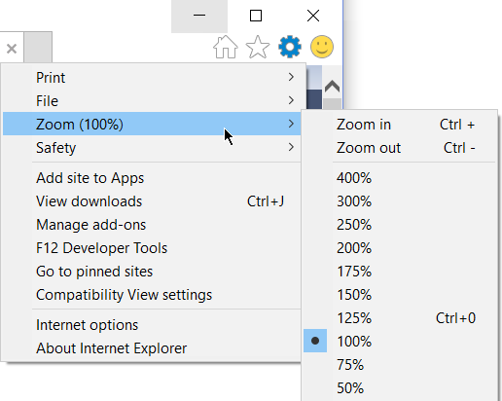The image size is (502, 401).
Task: Set zoom level to 150%
Action: point(399,295)
